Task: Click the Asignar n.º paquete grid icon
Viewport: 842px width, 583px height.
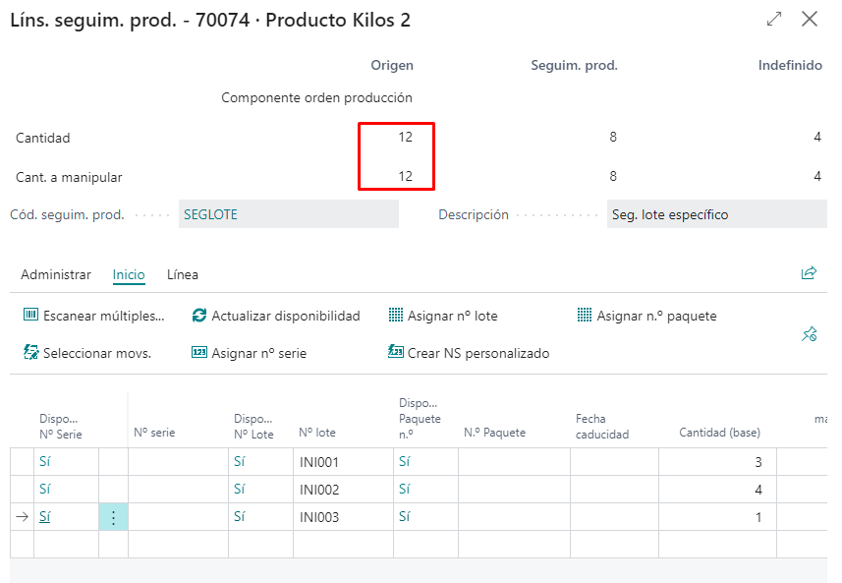Action: point(586,316)
